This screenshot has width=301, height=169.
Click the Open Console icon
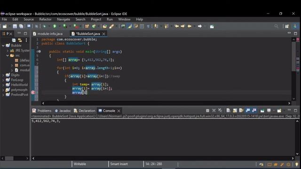click(x=279, y=111)
